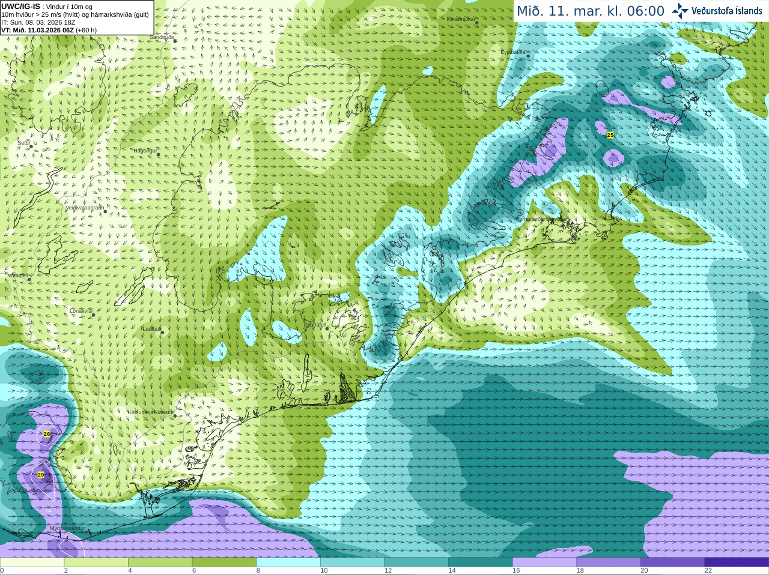Pick the 14–16 m/s dark teal legend swatch

click(481, 562)
